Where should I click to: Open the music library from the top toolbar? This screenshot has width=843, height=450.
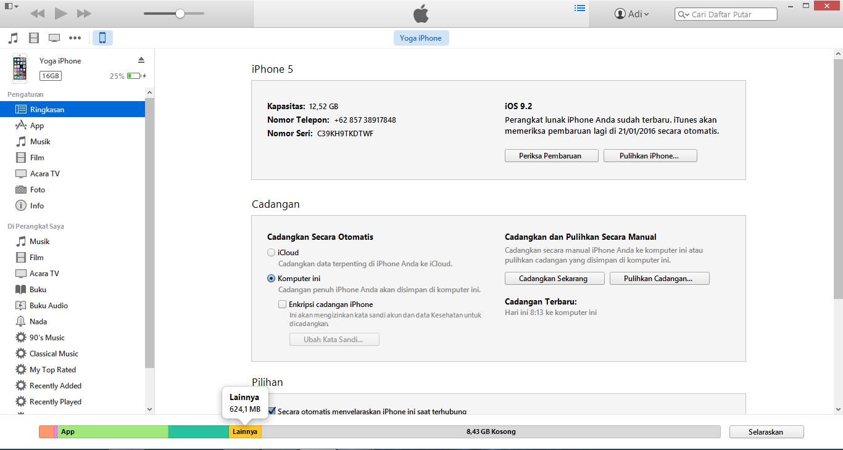(13, 38)
